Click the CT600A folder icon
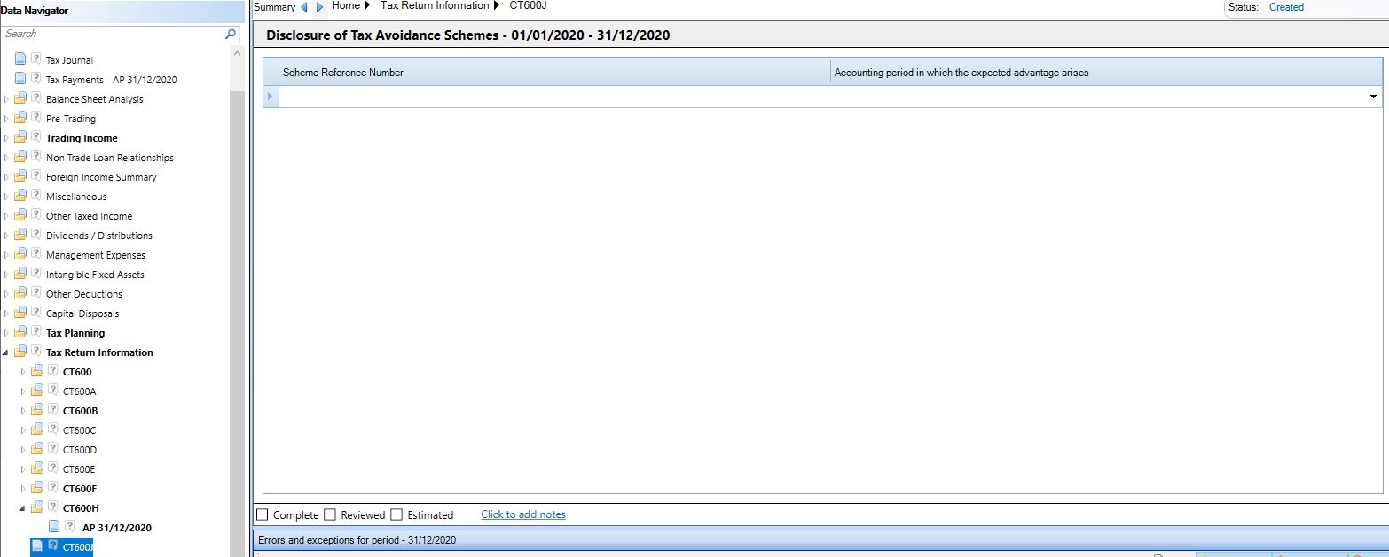The image size is (1389, 557). tap(37, 391)
